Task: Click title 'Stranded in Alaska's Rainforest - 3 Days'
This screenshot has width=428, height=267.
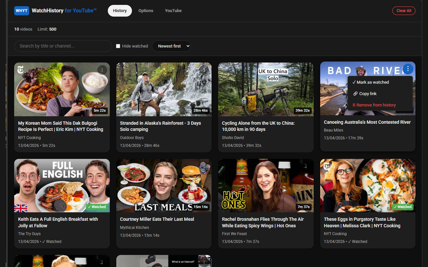Action: point(160,126)
